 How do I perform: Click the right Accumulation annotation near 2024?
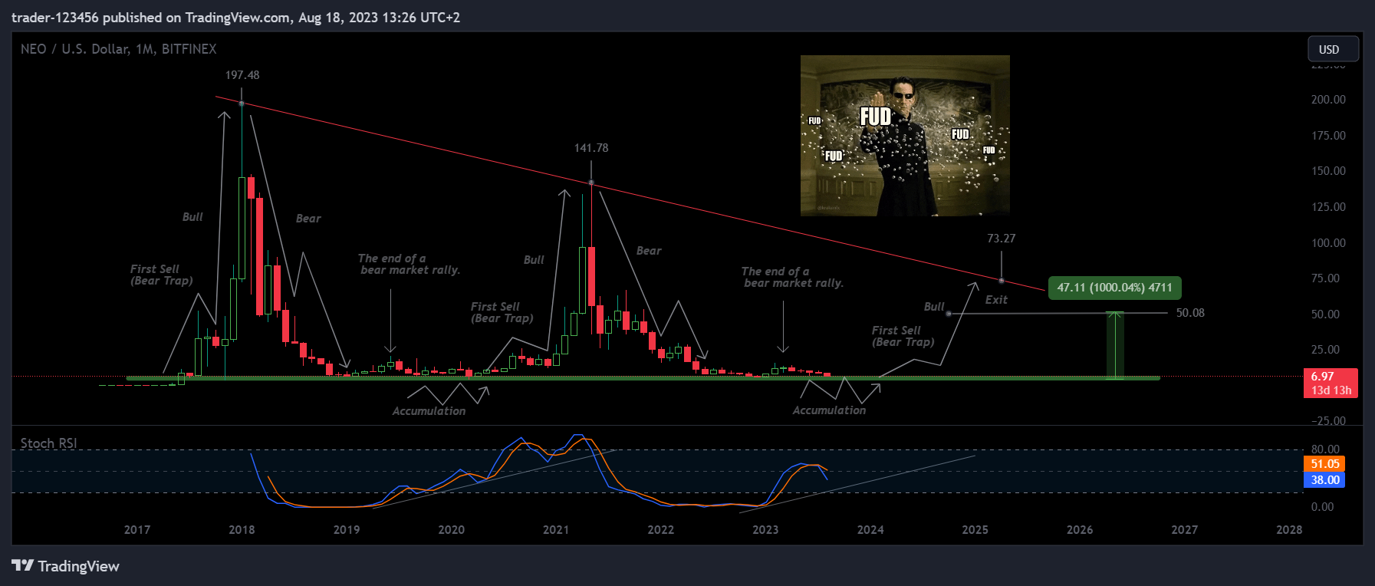829,410
